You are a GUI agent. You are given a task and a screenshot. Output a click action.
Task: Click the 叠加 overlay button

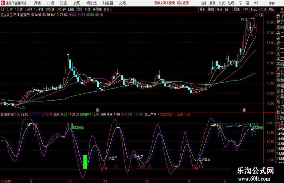pos(211,9)
